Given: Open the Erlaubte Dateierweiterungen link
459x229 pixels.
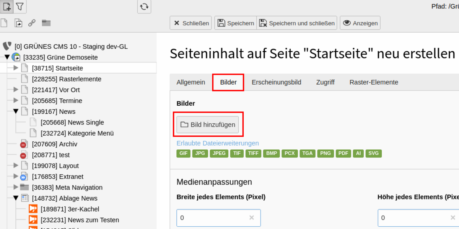Looking at the screenshot, I should [x=218, y=143].
